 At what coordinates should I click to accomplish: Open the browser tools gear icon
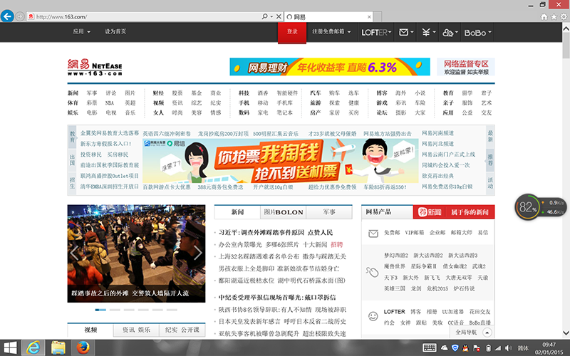tap(564, 16)
